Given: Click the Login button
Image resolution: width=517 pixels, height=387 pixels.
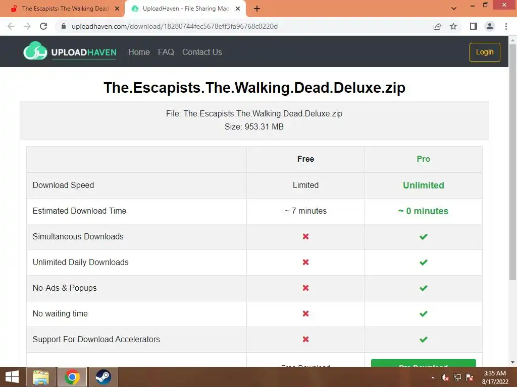Looking at the screenshot, I should click(x=485, y=52).
